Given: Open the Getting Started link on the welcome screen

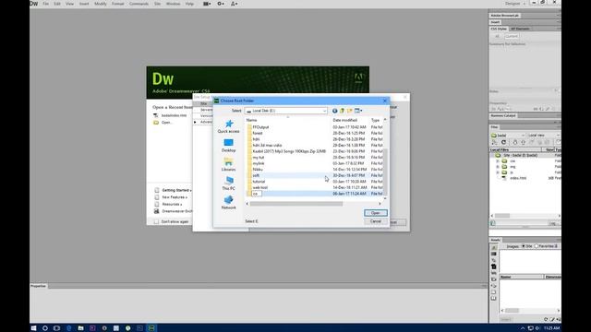Looking at the screenshot, I should pyautogui.click(x=176, y=191).
